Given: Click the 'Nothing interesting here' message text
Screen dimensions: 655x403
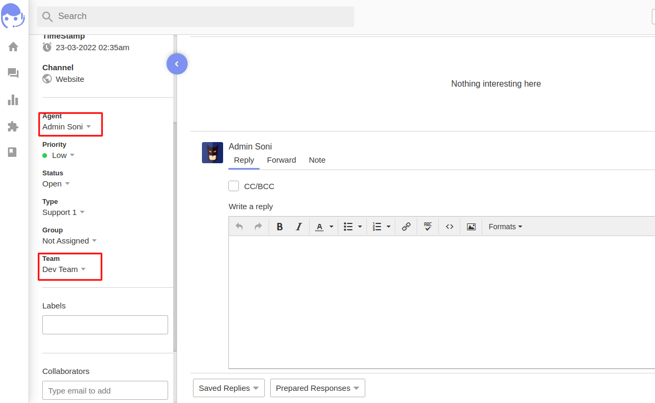Looking at the screenshot, I should coord(496,83).
